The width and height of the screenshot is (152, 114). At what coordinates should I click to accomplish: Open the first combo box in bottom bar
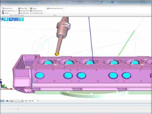click(x=16, y=101)
